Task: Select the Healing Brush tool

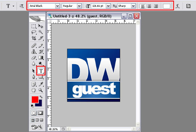Action: [x=33, y=46]
